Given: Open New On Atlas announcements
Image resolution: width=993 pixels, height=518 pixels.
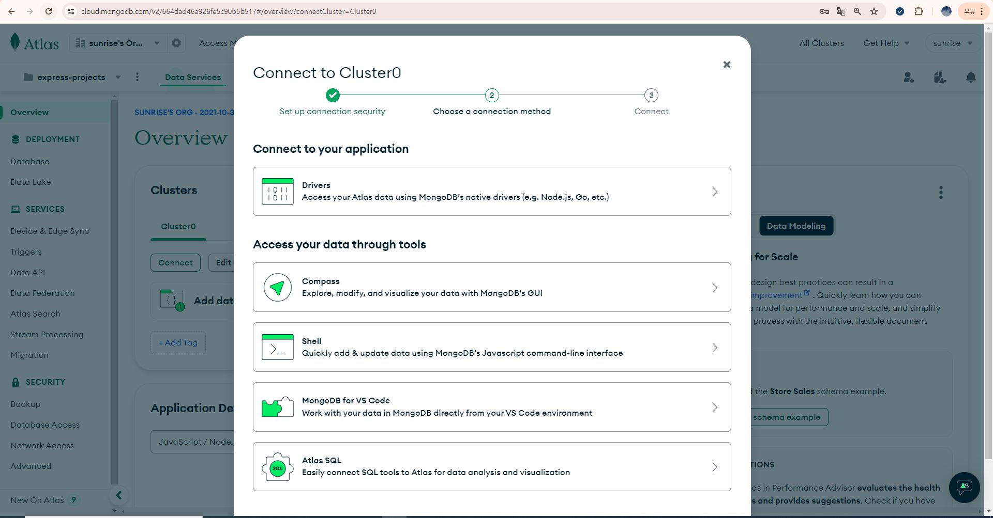Looking at the screenshot, I should click(x=45, y=500).
